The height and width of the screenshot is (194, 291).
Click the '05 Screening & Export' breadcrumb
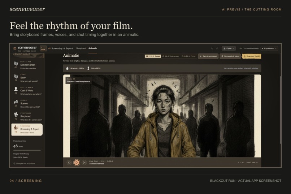click(61, 48)
